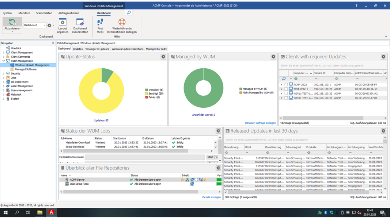Open Managed by WUM settings gear

(273, 57)
